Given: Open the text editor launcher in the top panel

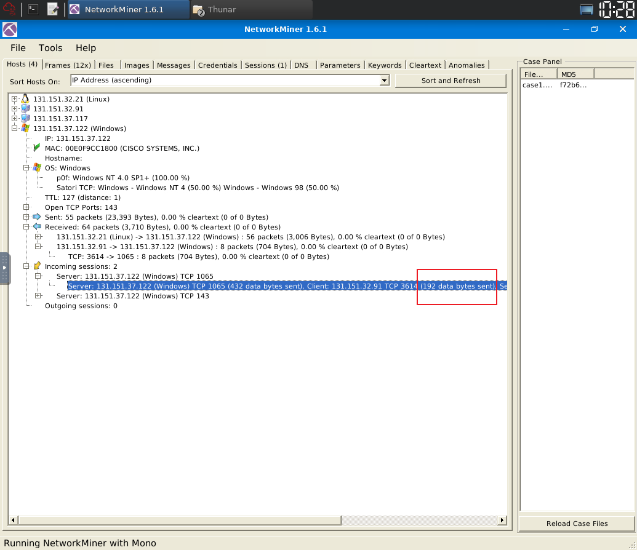Looking at the screenshot, I should point(53,9).
